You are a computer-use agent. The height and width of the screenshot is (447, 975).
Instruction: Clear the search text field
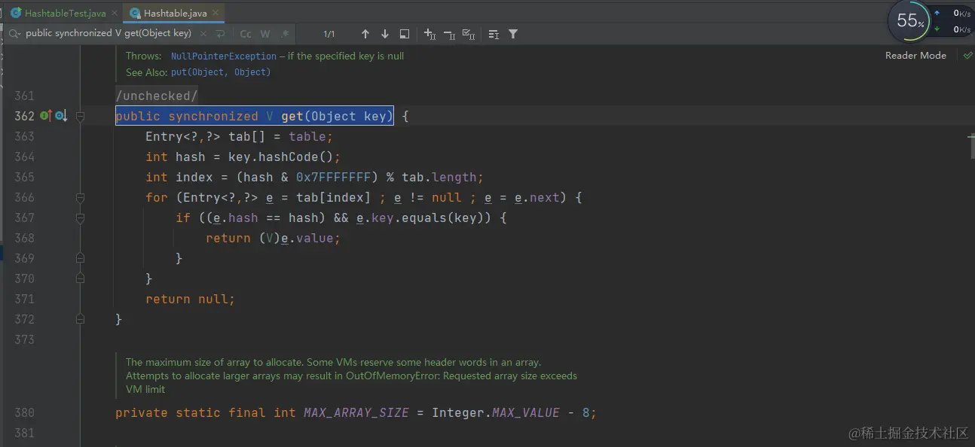click(202, 34)
